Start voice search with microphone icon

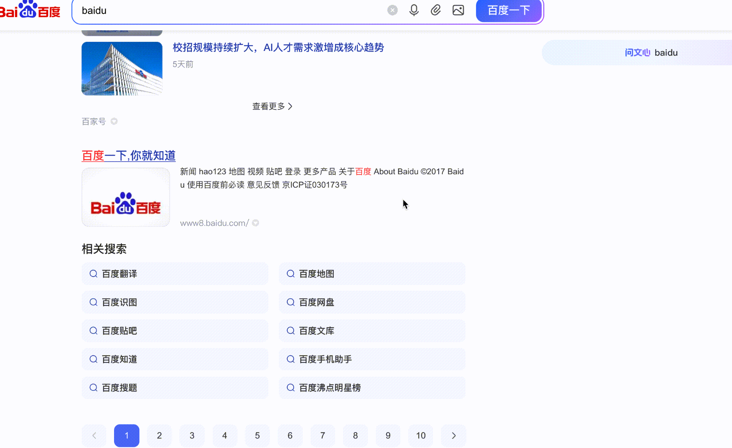click(414, 10)
